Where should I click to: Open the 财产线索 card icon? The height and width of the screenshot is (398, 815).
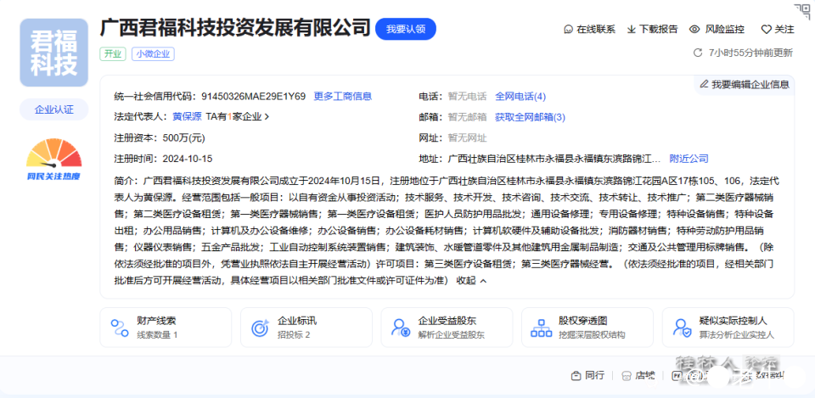click(118, 328)
